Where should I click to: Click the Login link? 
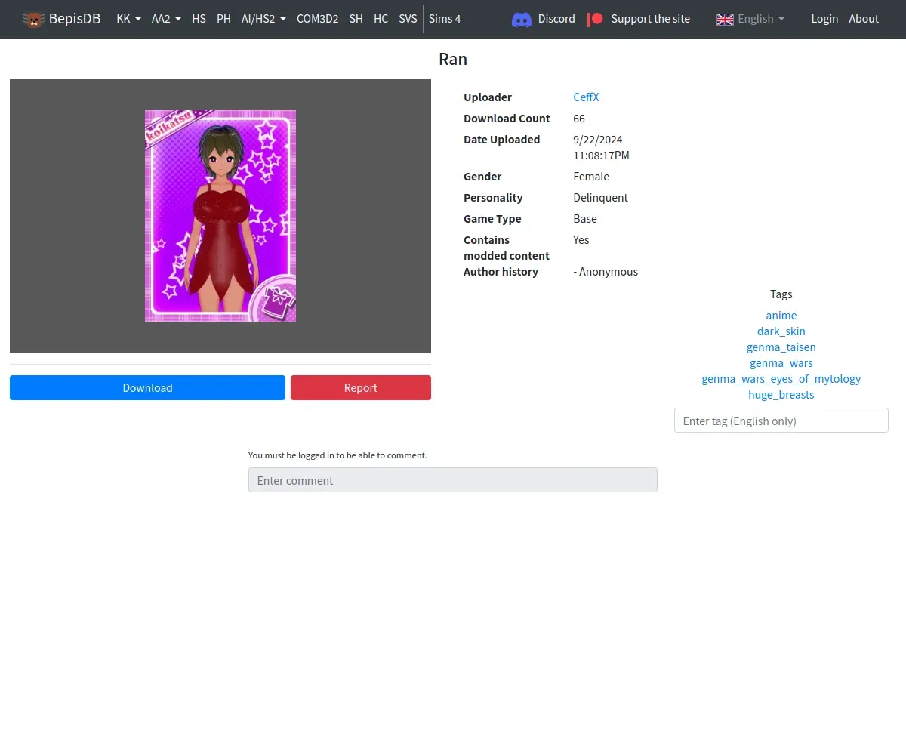click(824, 19)
